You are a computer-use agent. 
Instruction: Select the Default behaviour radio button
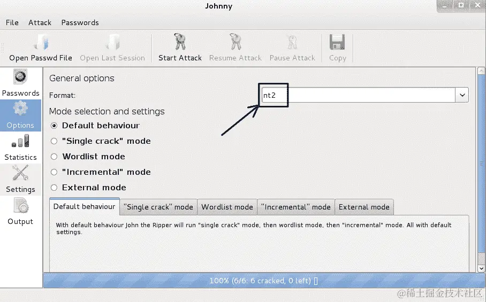tap(54, 126)
